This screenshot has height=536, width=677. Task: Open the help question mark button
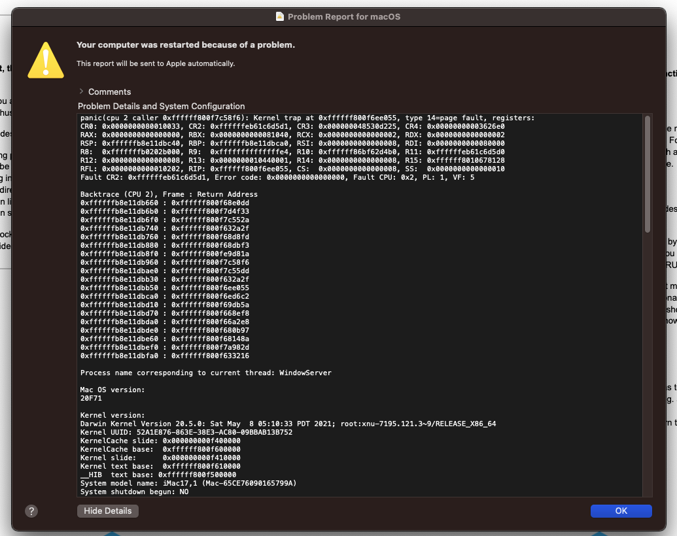[x=31, y=511]
